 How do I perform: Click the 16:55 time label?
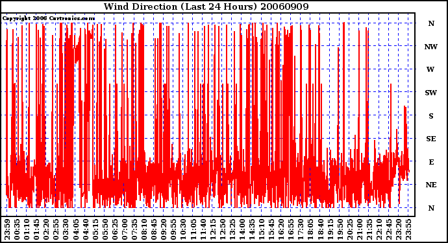coord(291,229)
